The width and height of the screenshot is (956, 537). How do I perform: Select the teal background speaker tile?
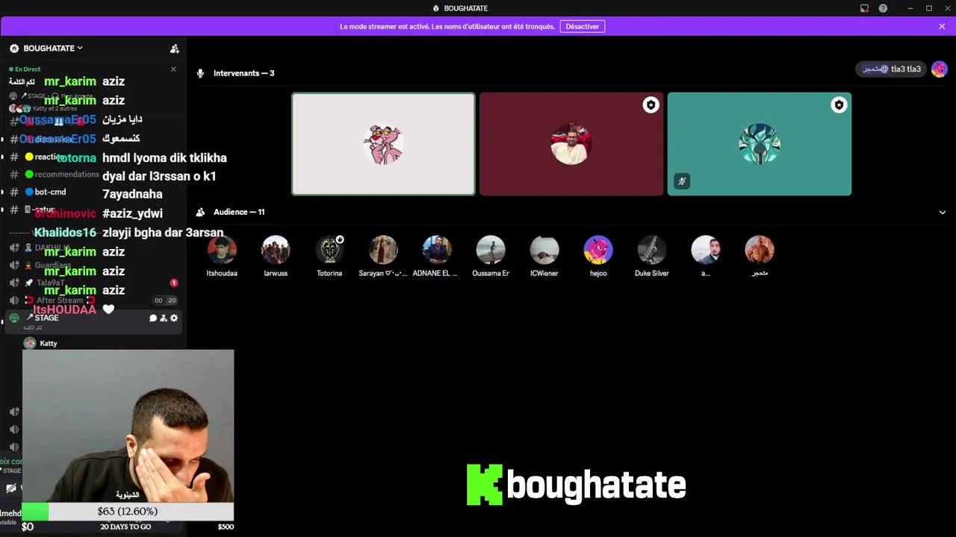click(x=760, y=144)
